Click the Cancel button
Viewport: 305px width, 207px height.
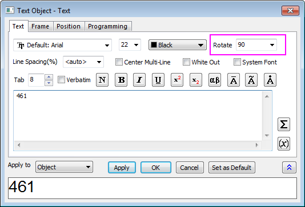pos(190,168)
